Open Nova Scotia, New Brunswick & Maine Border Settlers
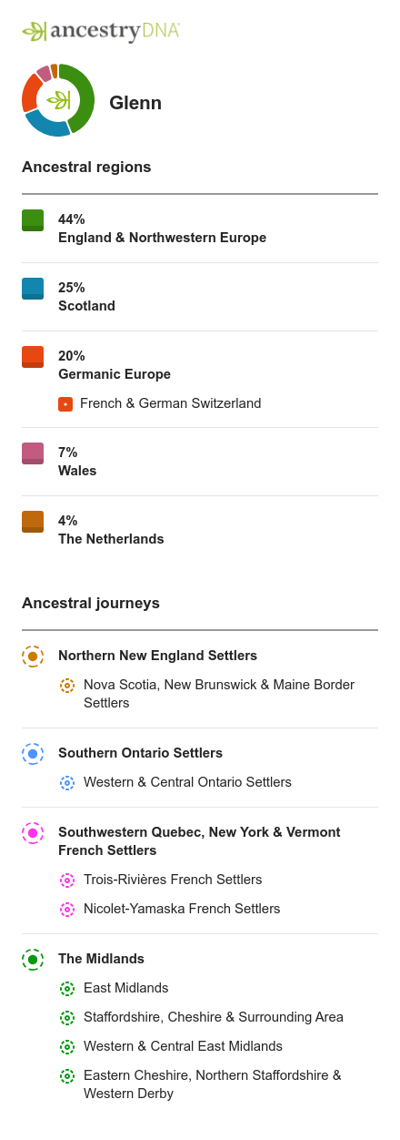This screenshot has height=1140, width=400. click(x=219, y=694)
